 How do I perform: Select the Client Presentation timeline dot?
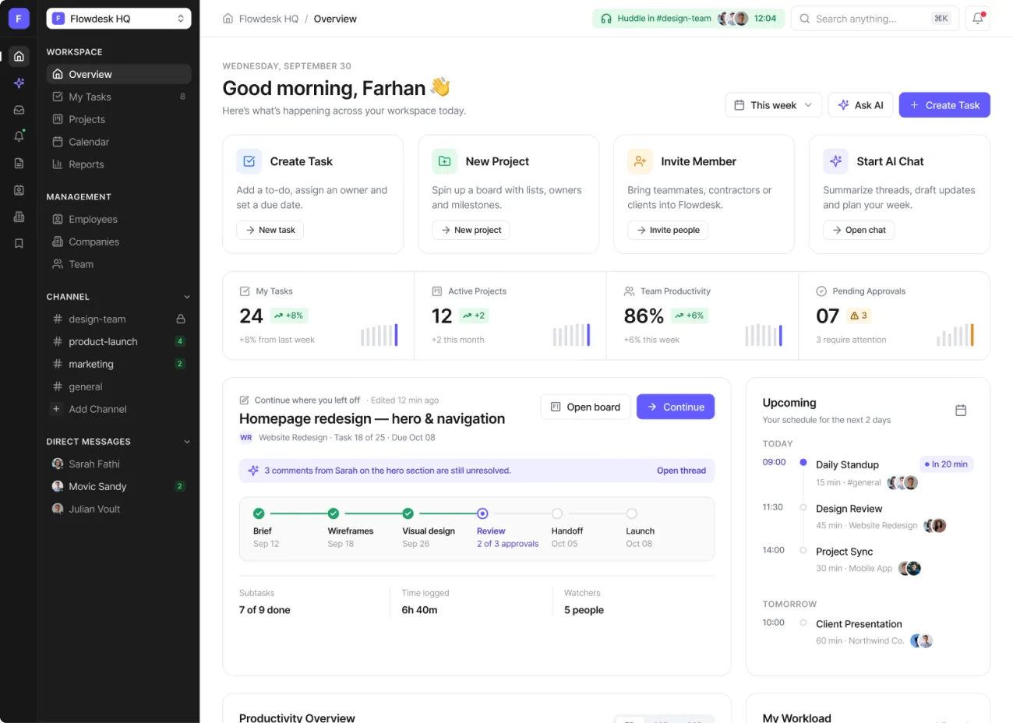803,622
